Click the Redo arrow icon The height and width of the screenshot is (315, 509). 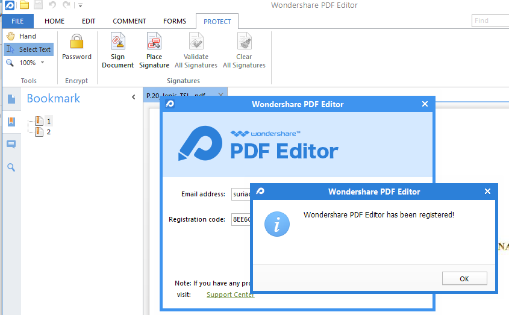point(66,5)
